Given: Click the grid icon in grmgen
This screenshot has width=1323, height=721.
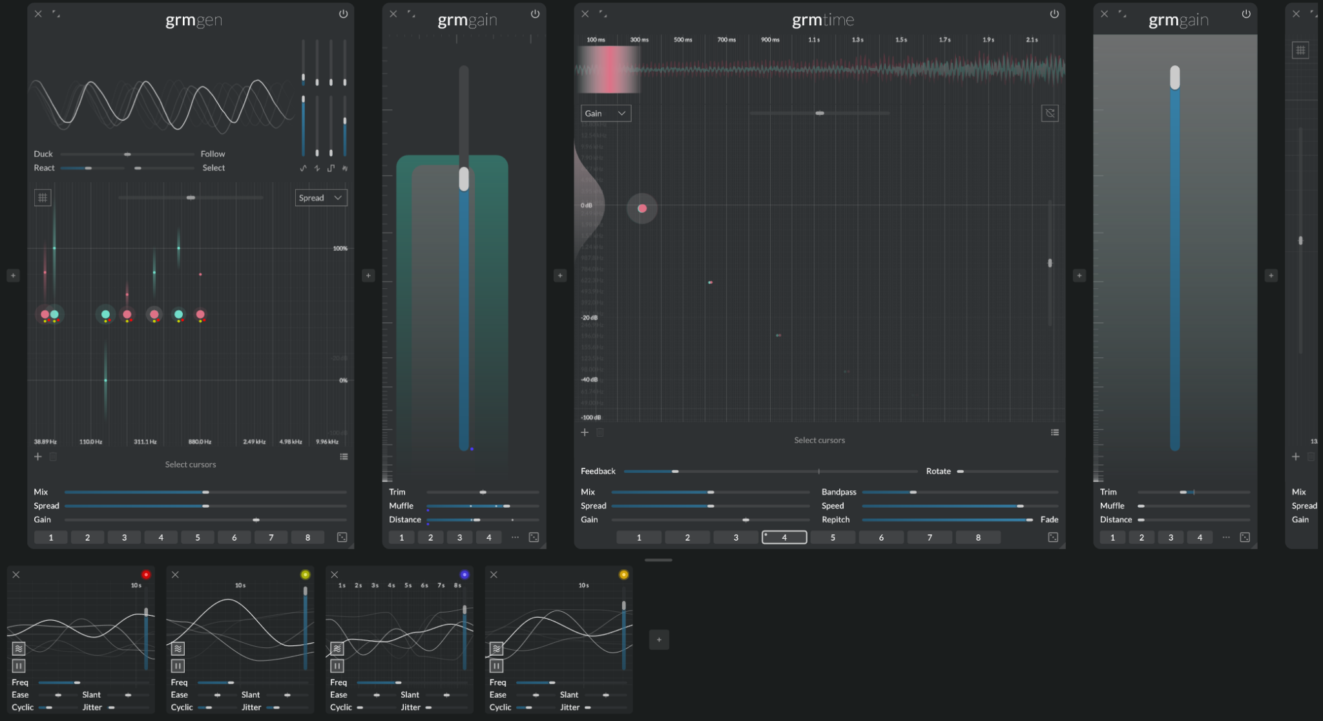Looking at the screenshot, I should tap(43, 198).
